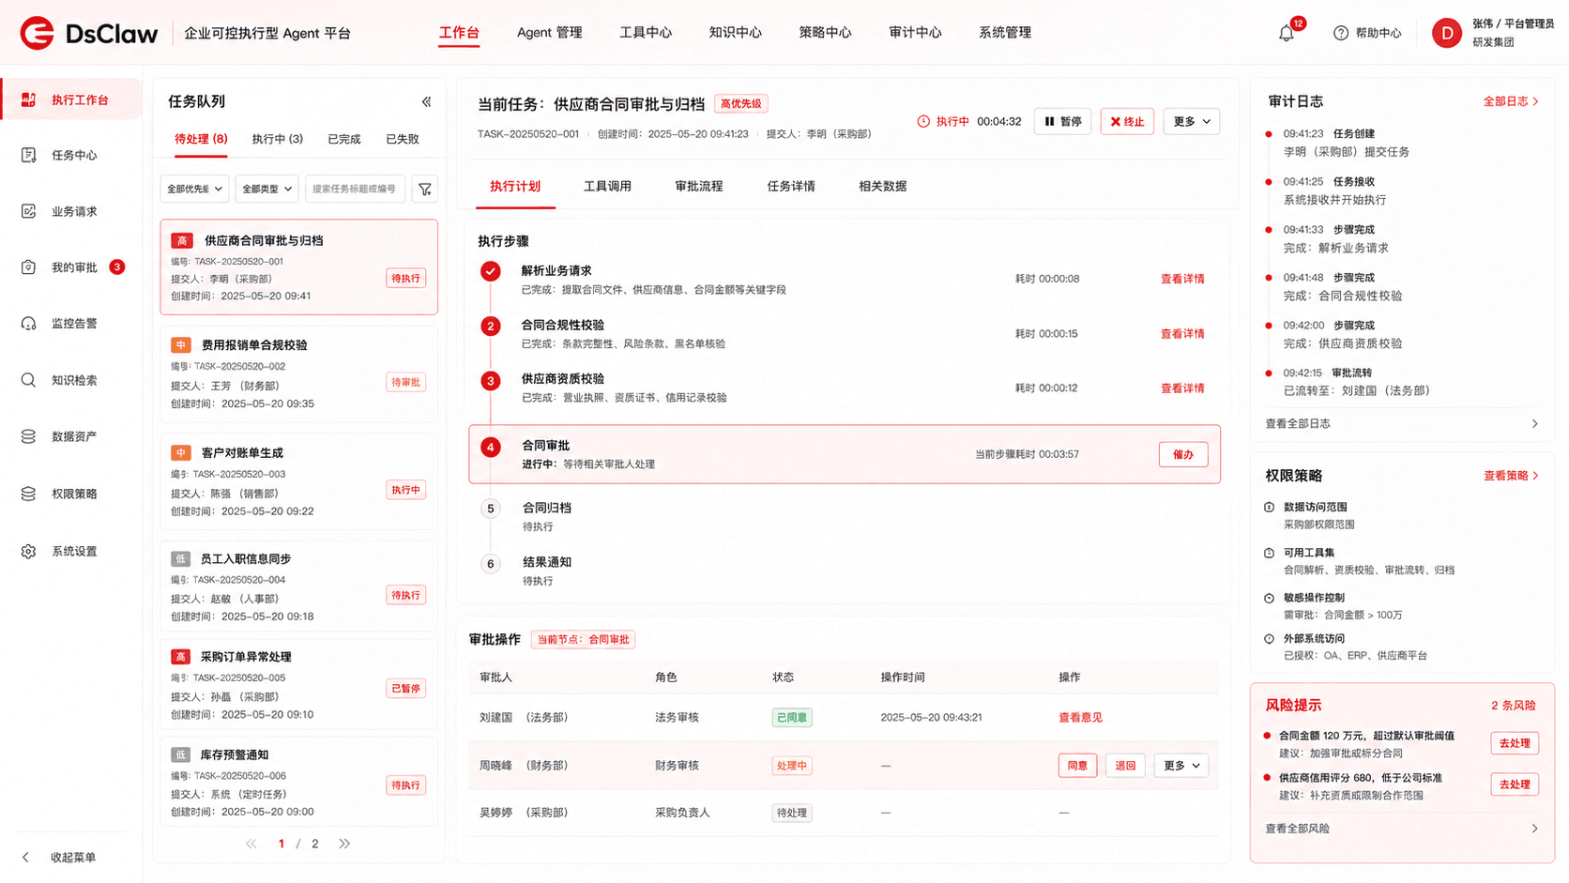Viewport: 1569px width, 883px height.
Task: Click 高优先级 tag on current task
Action: 741,104
